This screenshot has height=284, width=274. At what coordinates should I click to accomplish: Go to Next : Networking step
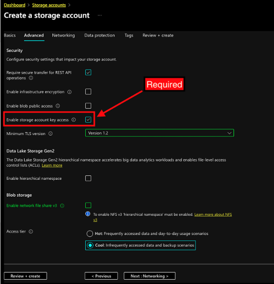click(149, 276)
